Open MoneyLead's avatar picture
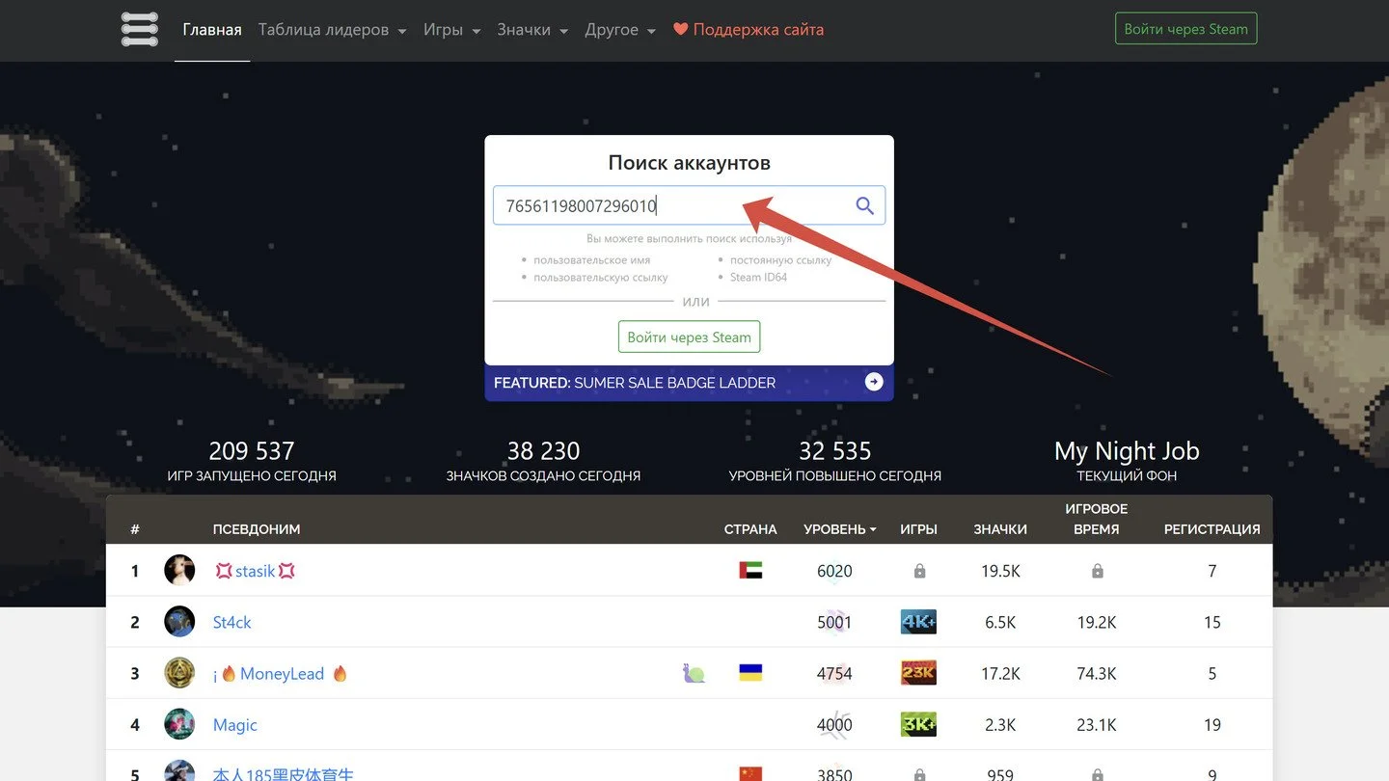This screenshot has height=781, width=1389. (179, 673)
